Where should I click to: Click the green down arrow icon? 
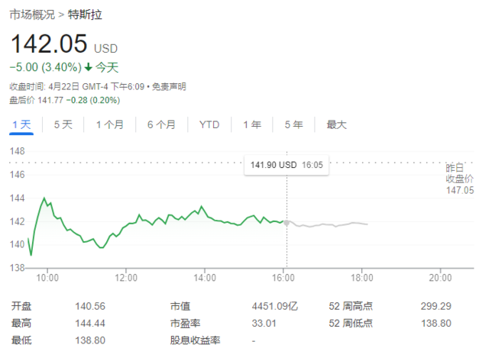click(89, 66)
